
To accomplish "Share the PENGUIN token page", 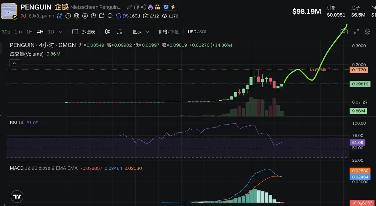I will click(x=143, y=7).
